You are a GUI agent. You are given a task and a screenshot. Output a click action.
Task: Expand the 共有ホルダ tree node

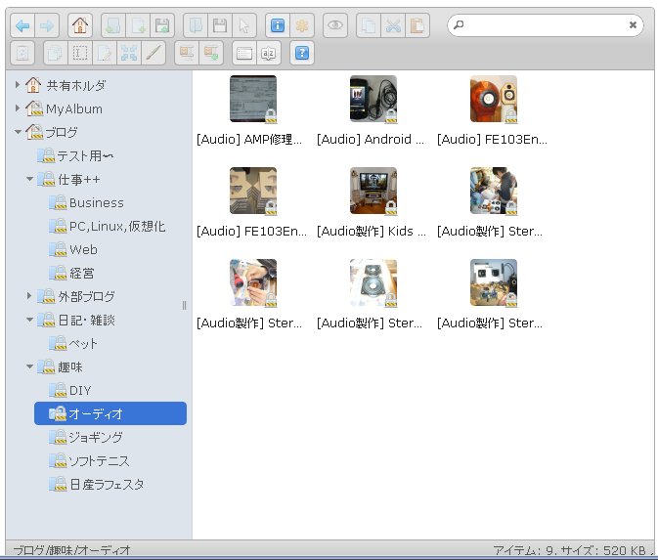point(18,85)
